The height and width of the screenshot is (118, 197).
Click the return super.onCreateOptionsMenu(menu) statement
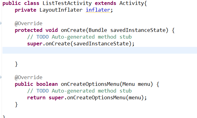tap(87, 97)
